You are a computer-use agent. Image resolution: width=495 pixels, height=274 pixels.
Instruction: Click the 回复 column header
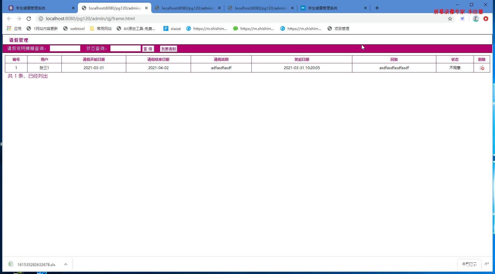point(394,59)
